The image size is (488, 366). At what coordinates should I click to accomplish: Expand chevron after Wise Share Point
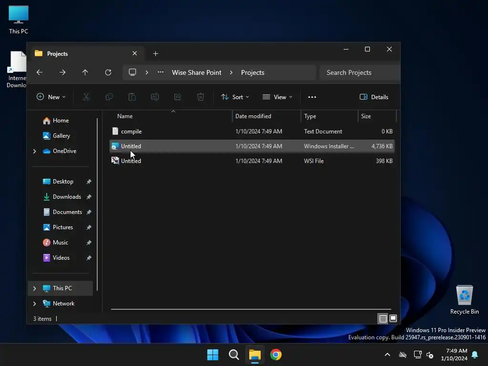pos(231,72)
